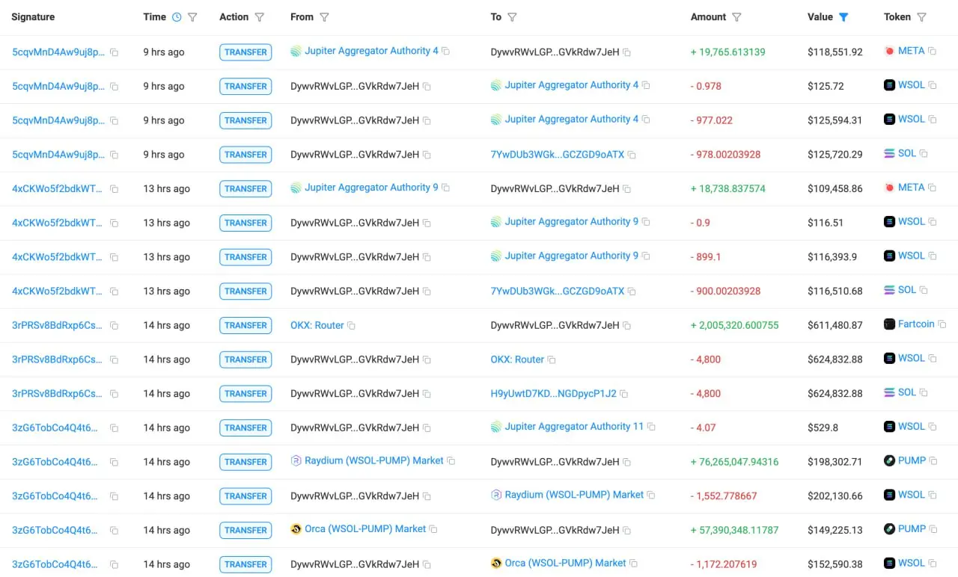Copy Fartcoin token address
This screenshot has height=577, width=958.
[x=942, y=324]
